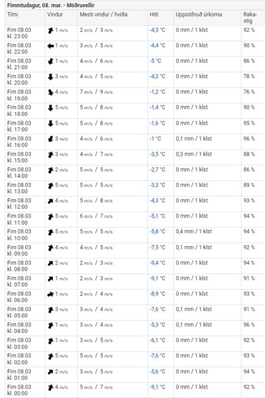Viewport: 265px width, 398px height.
Task: Click the wind arrow icon at 23:00
Action: click(x=50, y=31)
